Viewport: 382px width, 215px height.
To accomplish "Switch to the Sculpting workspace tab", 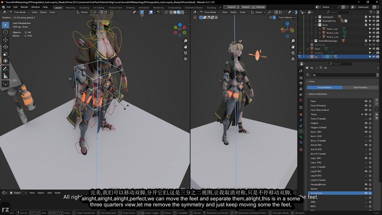I will pos(84,8).
